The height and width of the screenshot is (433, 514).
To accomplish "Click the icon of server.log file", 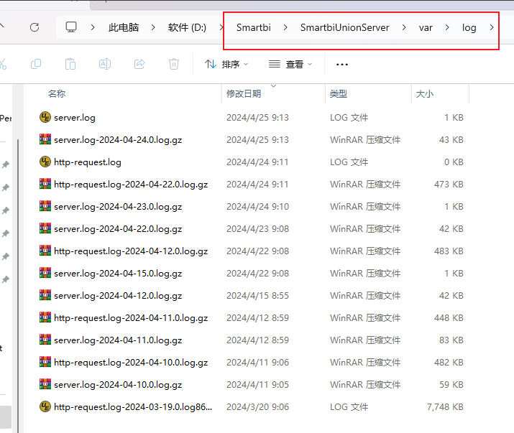I will coord(45,117).
